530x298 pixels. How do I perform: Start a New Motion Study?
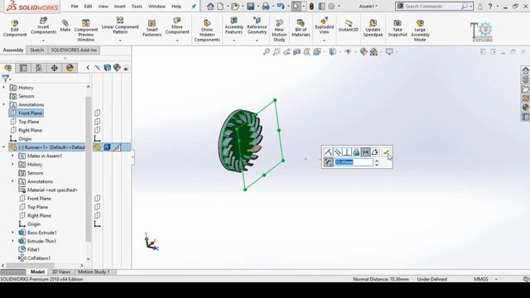[x=279, y=31]
